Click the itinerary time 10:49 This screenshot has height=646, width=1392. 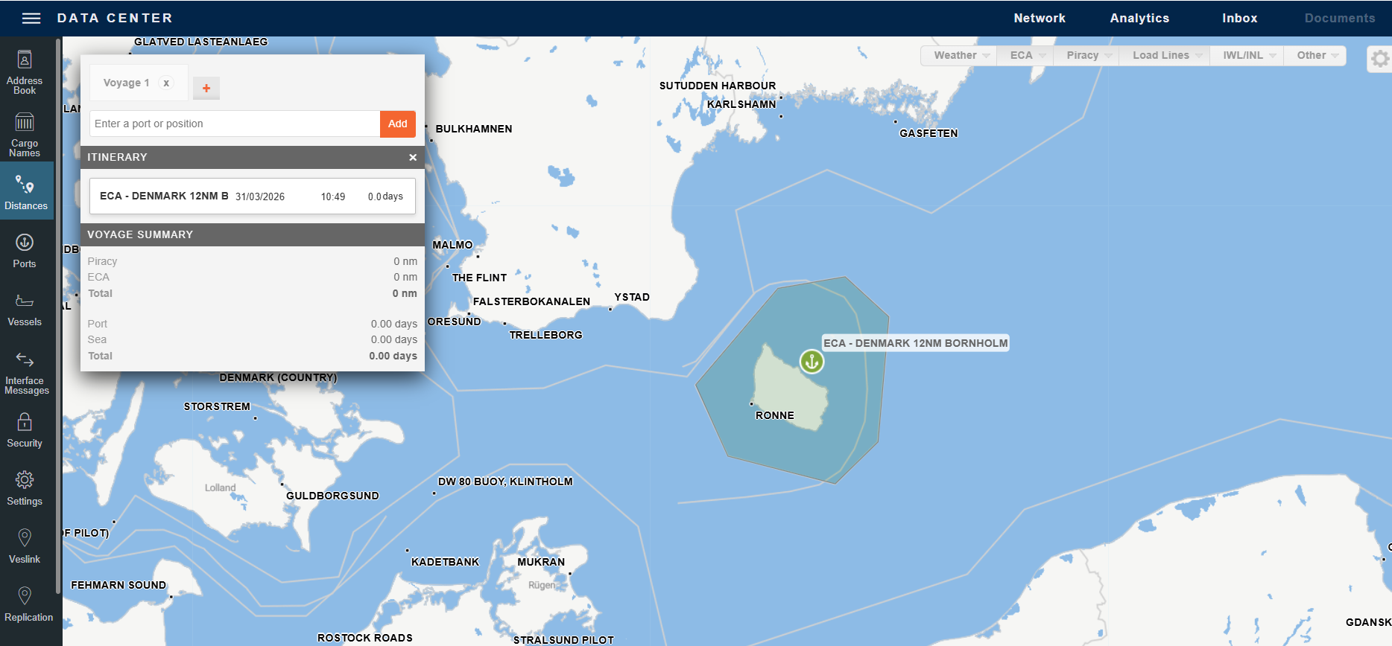tap(333, 196)
